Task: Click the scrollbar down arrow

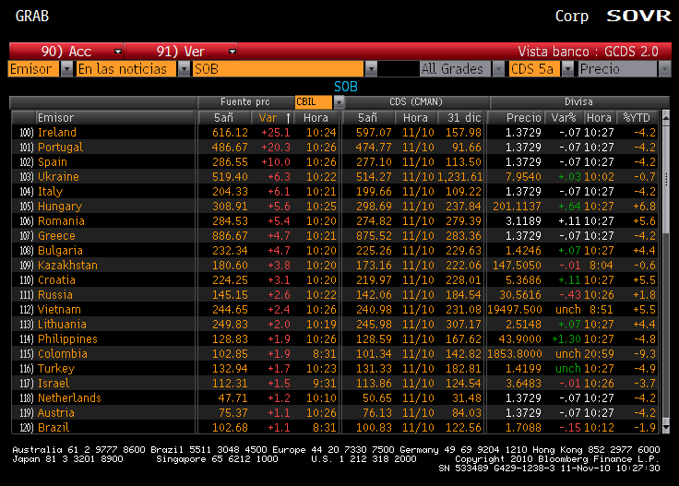Action: 665,428
